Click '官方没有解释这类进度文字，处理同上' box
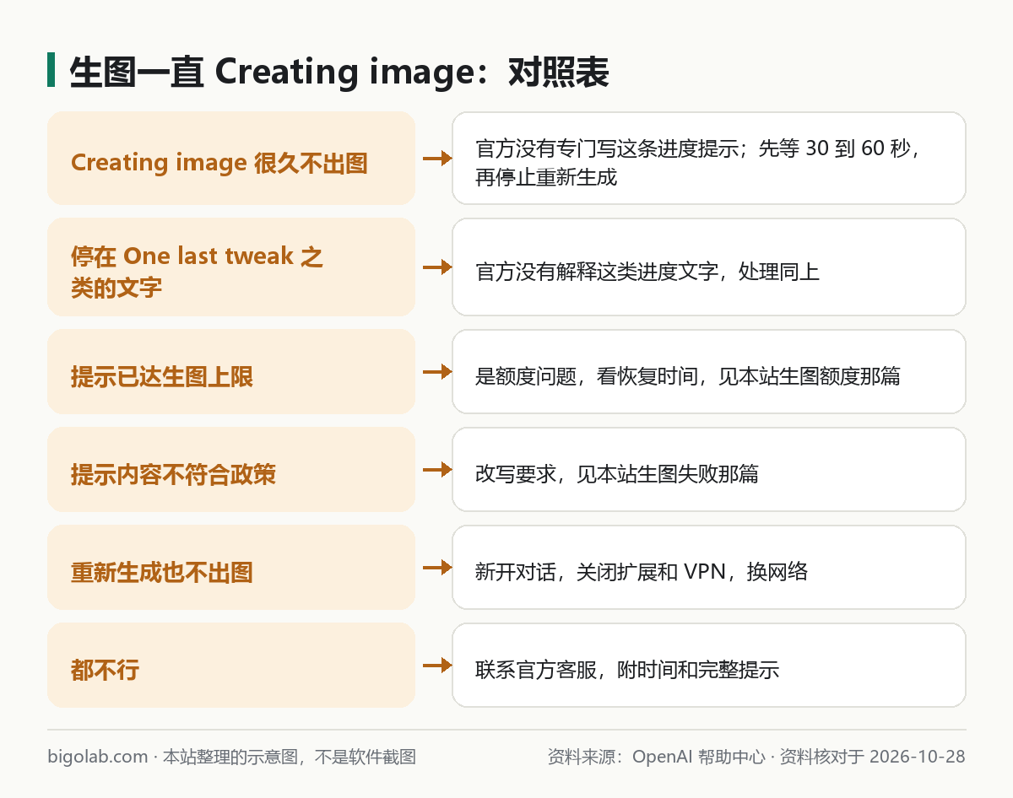Viewport: 1013px width, 798px height. pos(709,267)
